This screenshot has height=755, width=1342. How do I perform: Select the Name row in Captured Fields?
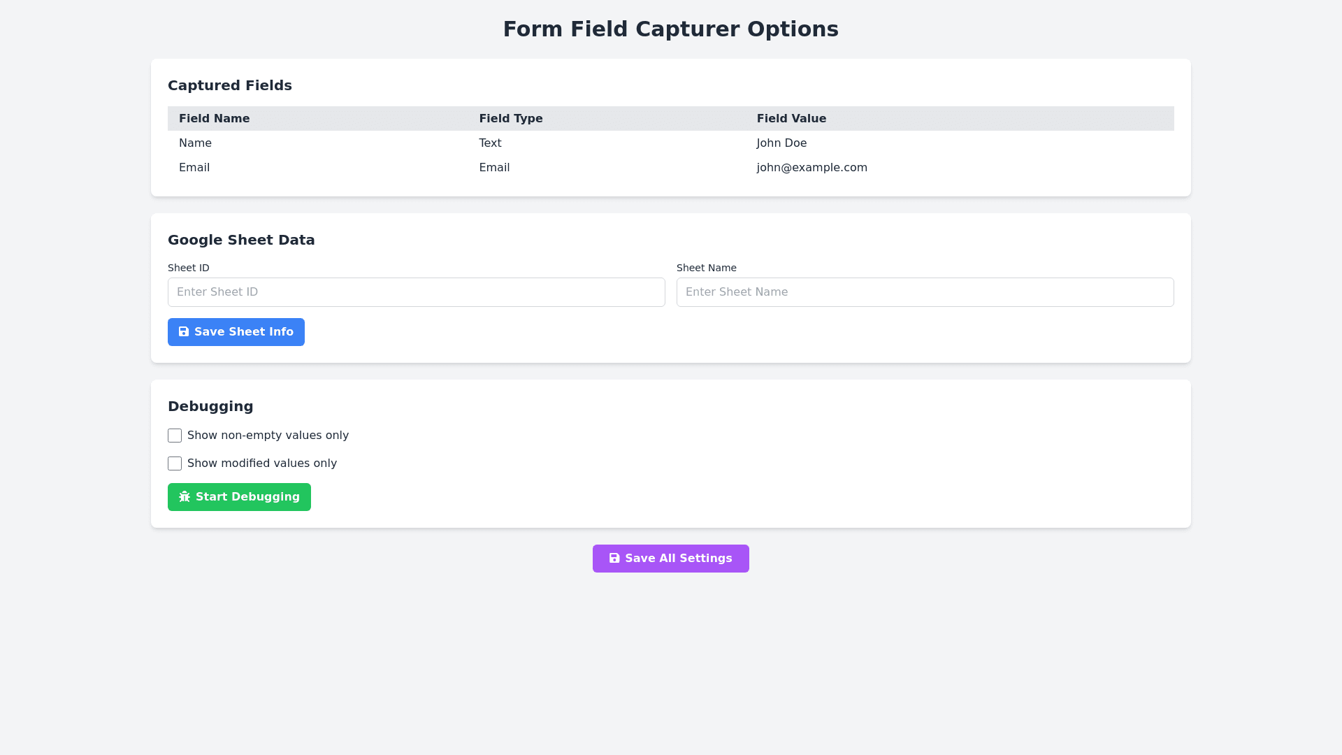click(195, 143)
